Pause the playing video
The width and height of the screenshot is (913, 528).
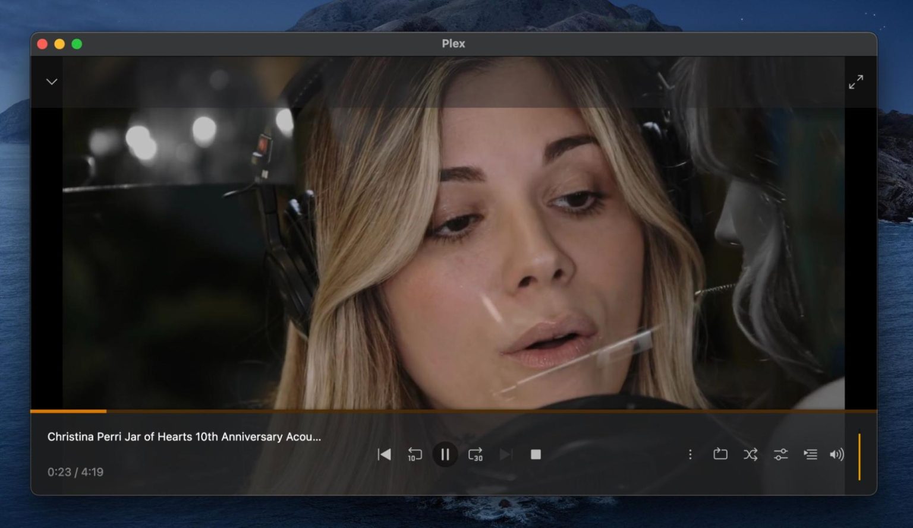click(445, 454)
